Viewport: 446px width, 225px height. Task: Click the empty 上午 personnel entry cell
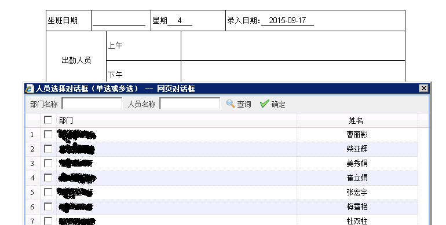click(x=293, y=46)
